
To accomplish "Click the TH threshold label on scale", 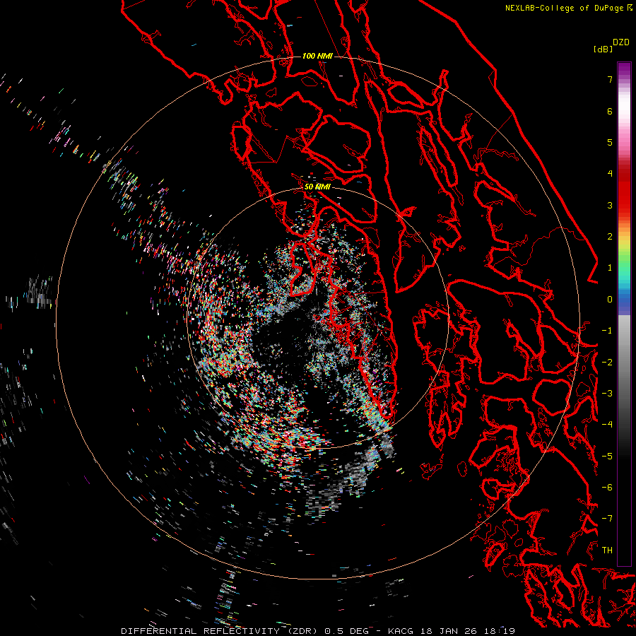I will [607, 550].
